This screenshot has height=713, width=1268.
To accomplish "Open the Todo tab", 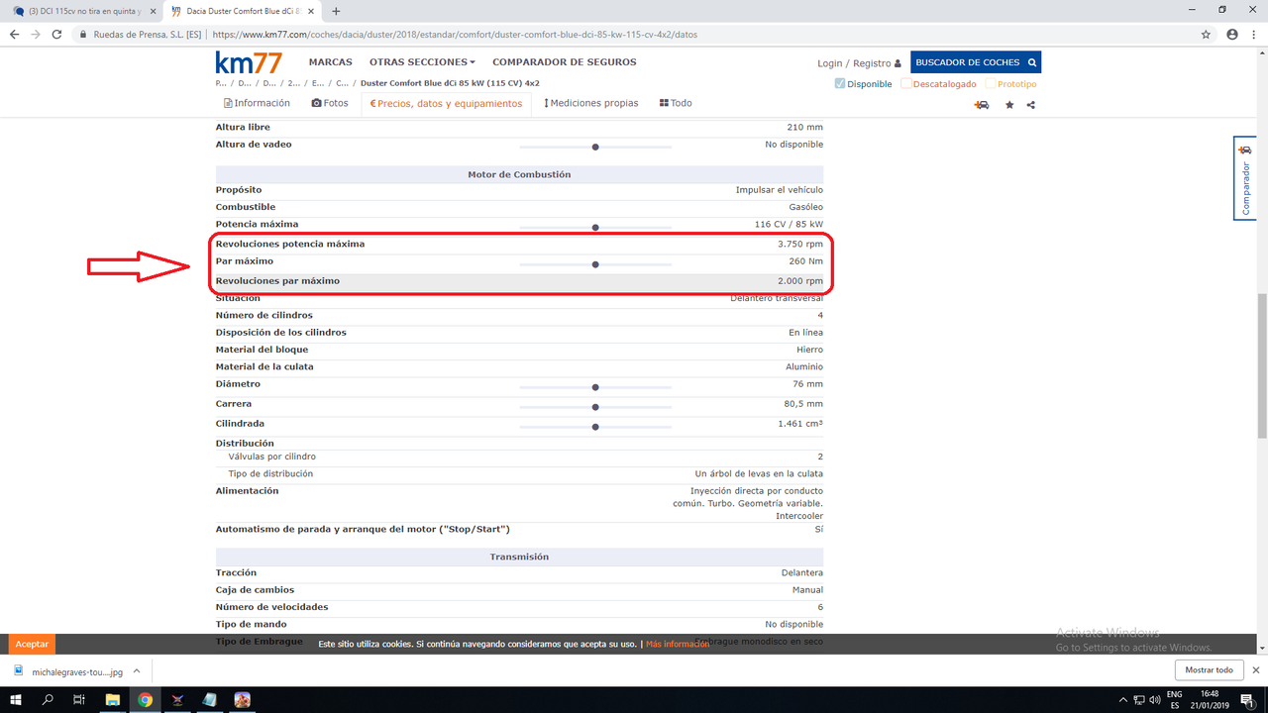I will (676, 103).
